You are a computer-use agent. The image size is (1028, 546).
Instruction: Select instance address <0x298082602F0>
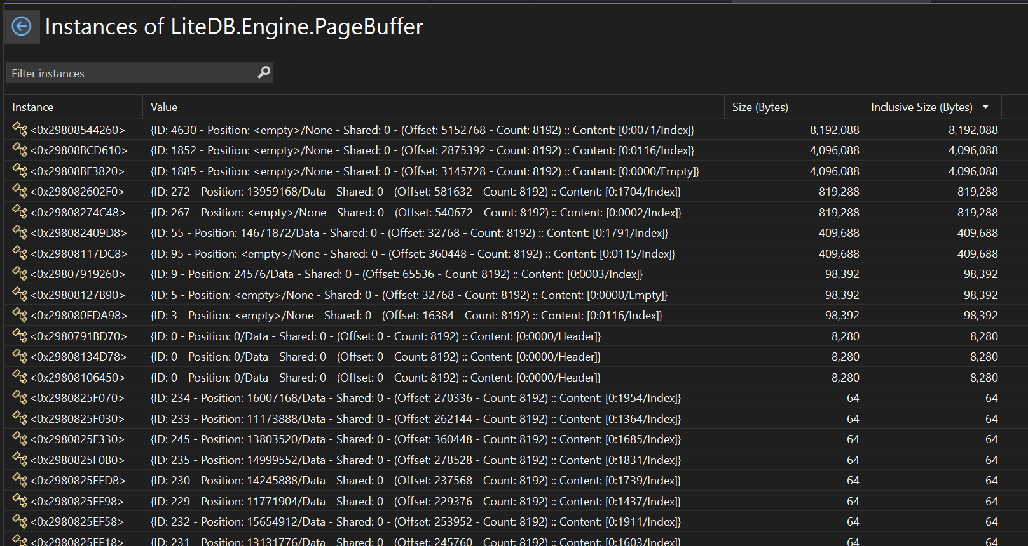(x=78, y=192)
